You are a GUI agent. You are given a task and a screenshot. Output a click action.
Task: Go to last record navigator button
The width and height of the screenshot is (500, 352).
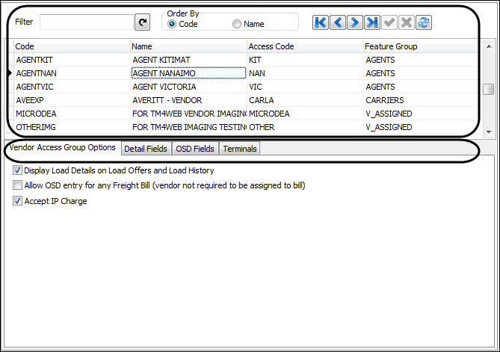point(372,22)
